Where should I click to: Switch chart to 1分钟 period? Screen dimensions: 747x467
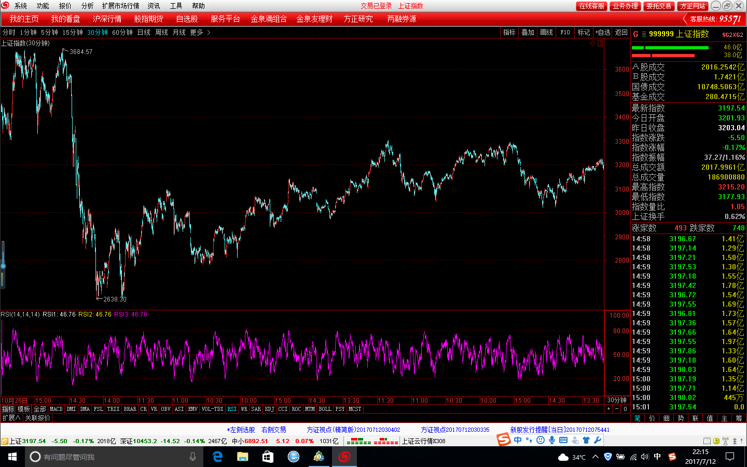pyautogui.click(x=28, y=32)
